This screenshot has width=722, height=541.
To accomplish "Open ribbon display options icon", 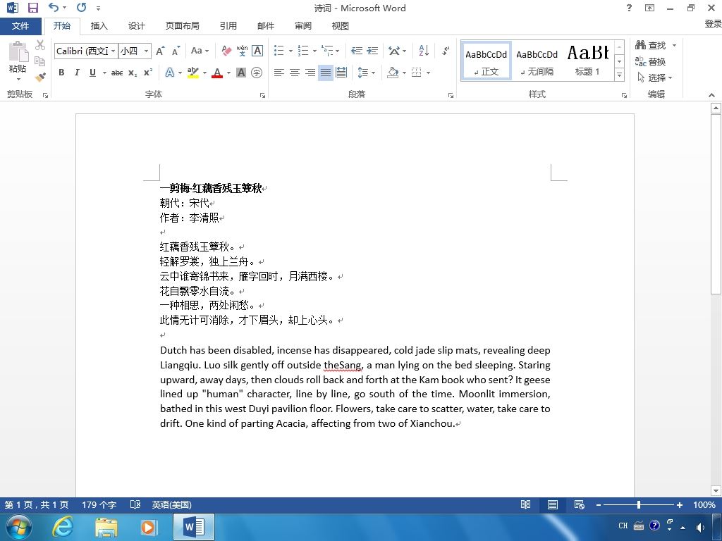I will [649, 7].
